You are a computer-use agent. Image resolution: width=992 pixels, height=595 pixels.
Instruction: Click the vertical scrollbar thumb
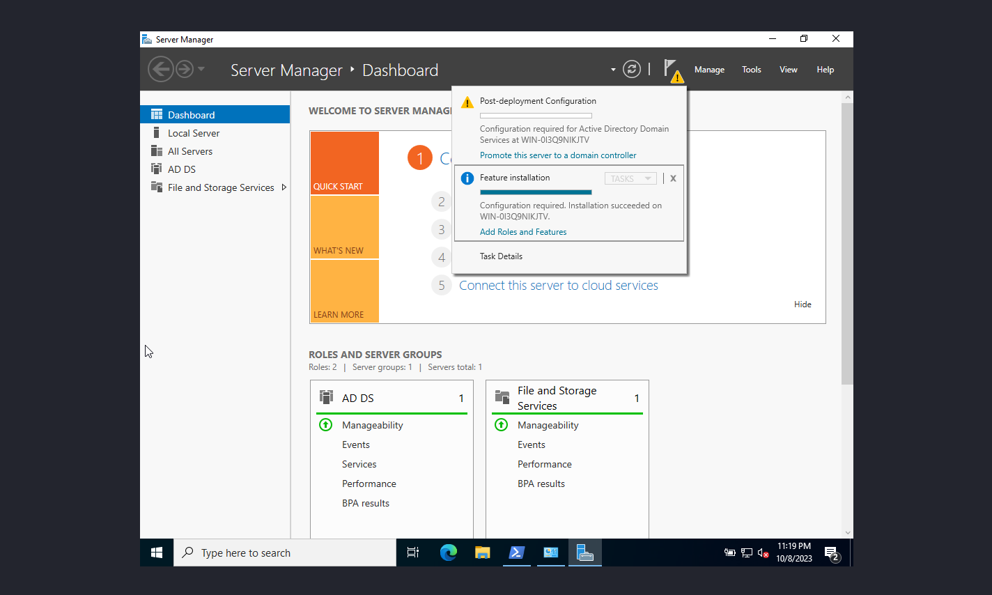pos(847,244)
